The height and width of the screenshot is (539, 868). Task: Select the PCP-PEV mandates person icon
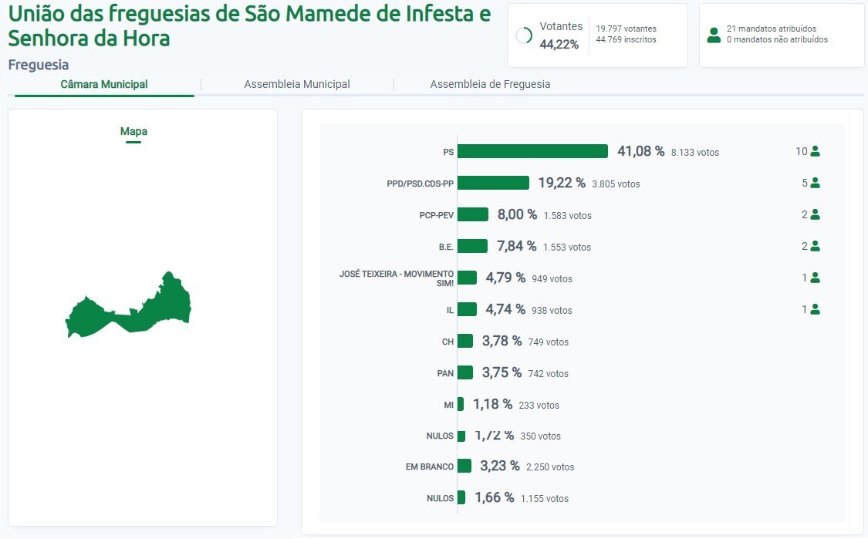814,214
